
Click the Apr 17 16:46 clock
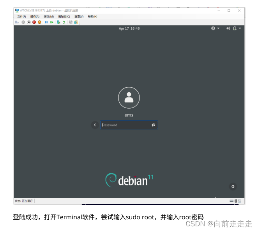point(129,28)
